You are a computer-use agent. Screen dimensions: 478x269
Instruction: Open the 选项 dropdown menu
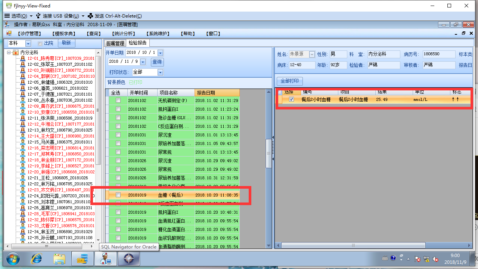coord(31,16)
